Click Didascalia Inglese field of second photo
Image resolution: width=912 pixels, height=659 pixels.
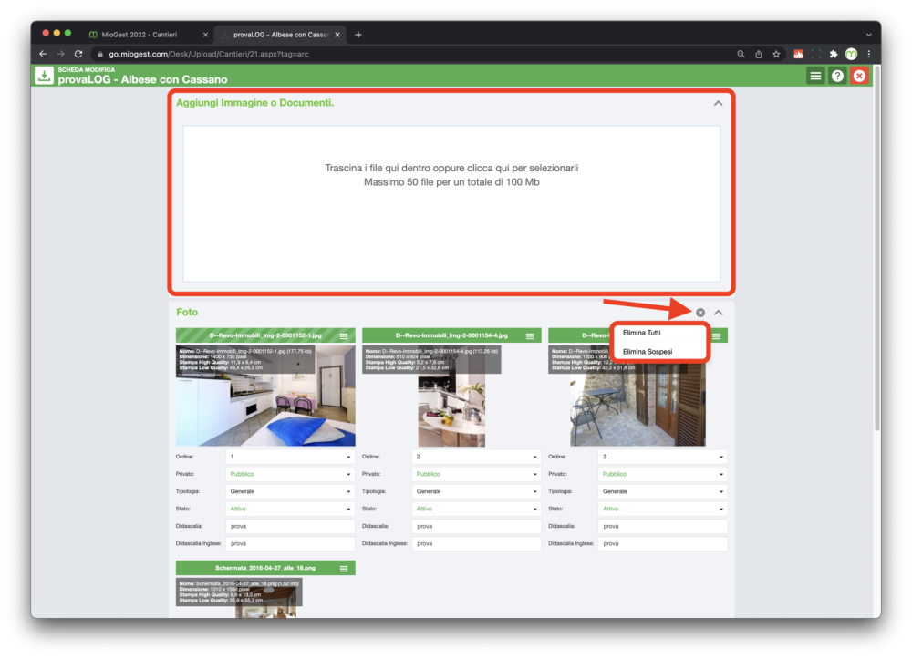click(476, 544)
